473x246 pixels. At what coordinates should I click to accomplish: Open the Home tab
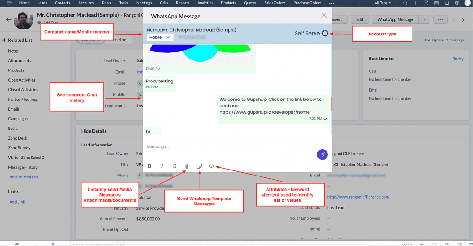tap(24, 3)
